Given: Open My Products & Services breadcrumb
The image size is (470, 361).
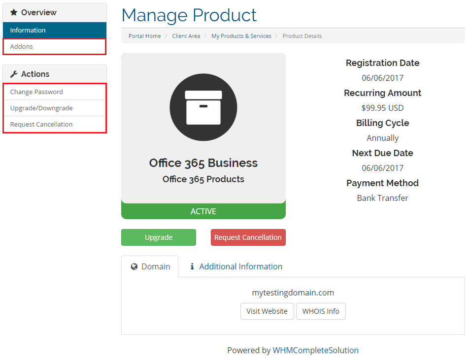Looking at the screenshot, I should 241,36.
